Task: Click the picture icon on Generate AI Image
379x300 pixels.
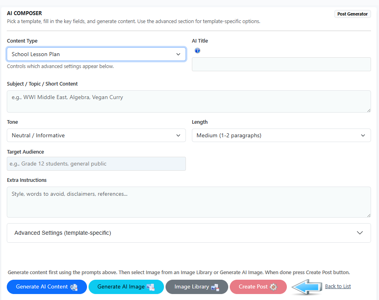Action: pos(150,287)
